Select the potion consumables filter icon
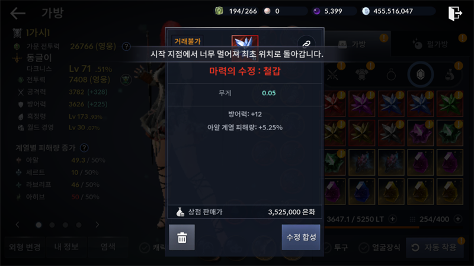Screen dimensions: 474x266 (450, 74)
